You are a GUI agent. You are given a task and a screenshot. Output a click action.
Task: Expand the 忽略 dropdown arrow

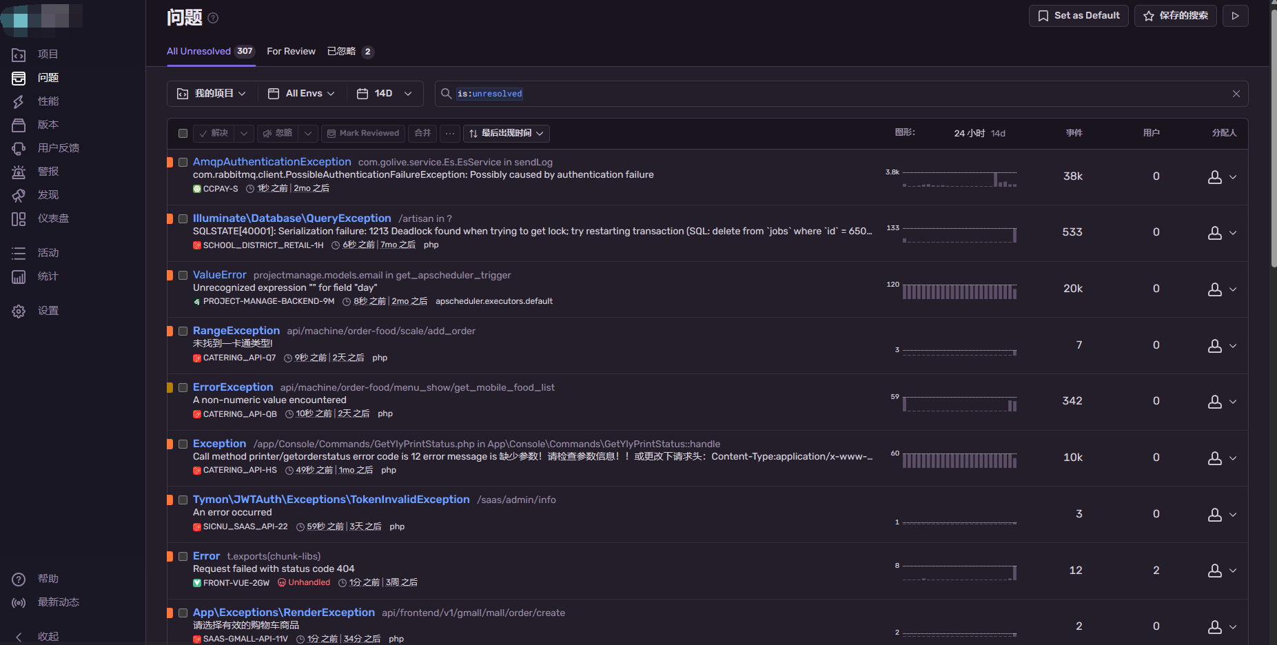point(308,133)
